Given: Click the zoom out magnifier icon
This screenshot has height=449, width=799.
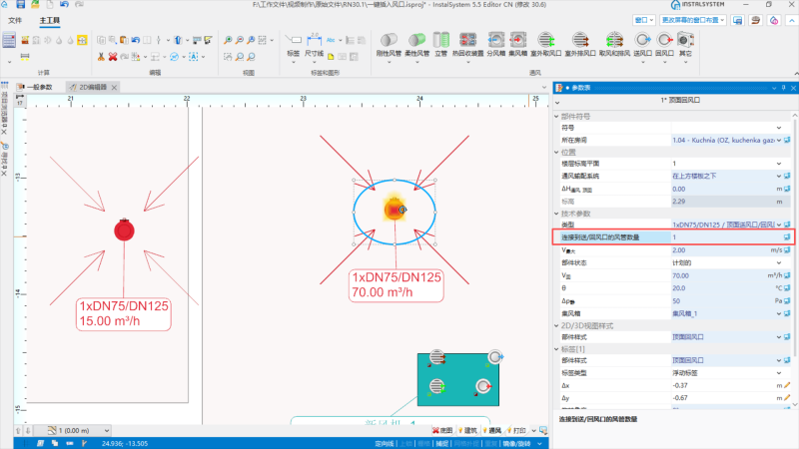Looking at the screenshot, I should point(240,40).
